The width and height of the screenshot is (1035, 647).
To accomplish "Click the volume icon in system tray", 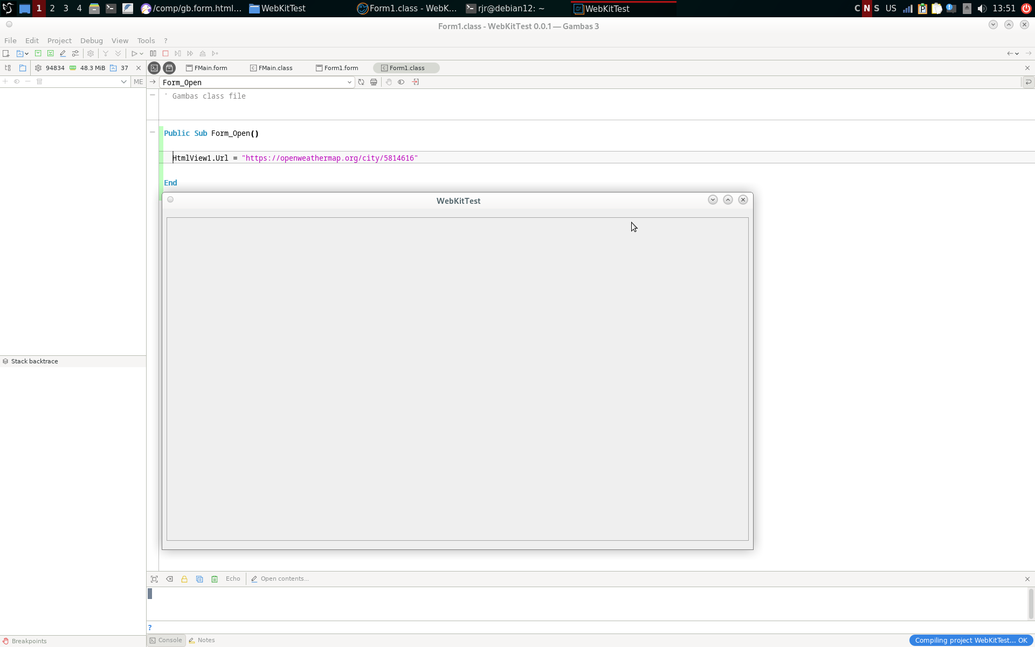I will pos(982,9).
